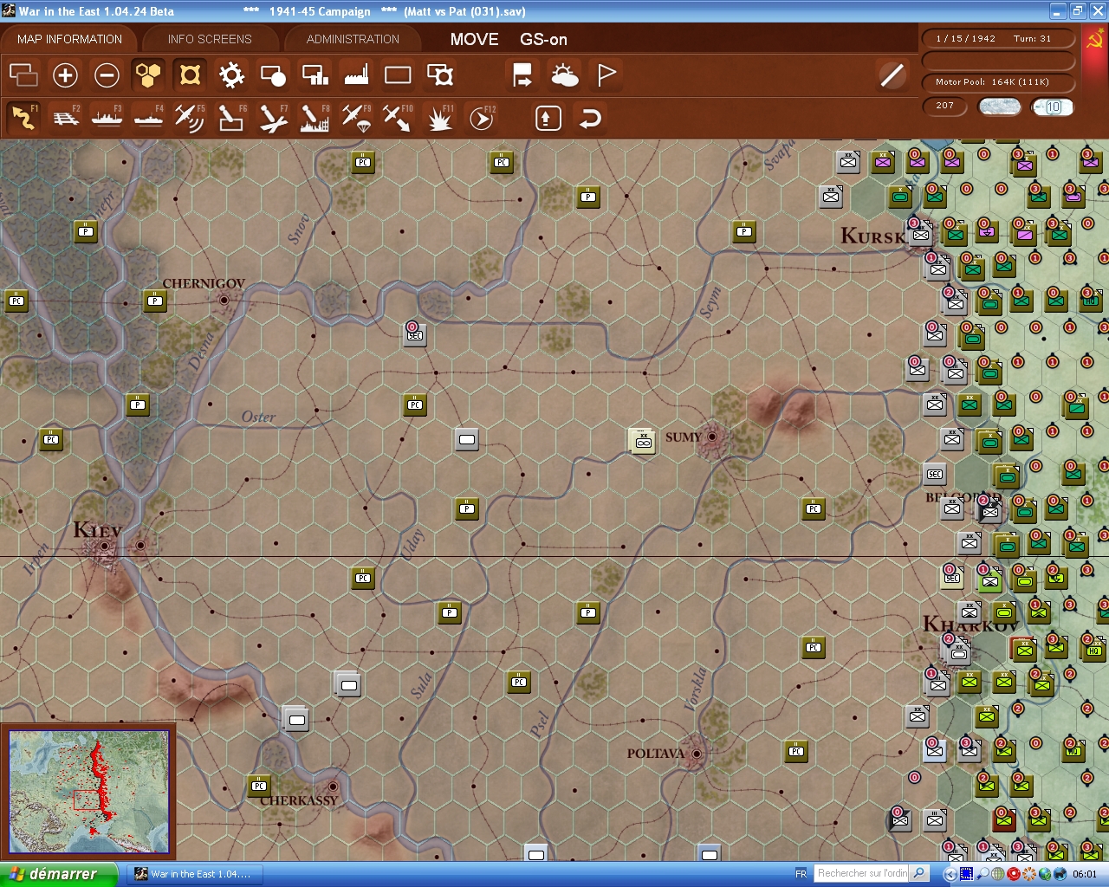This screenshot has height=887, width=1109.
Task: Click the Motor Pool 164K readout
Action: 998,81
